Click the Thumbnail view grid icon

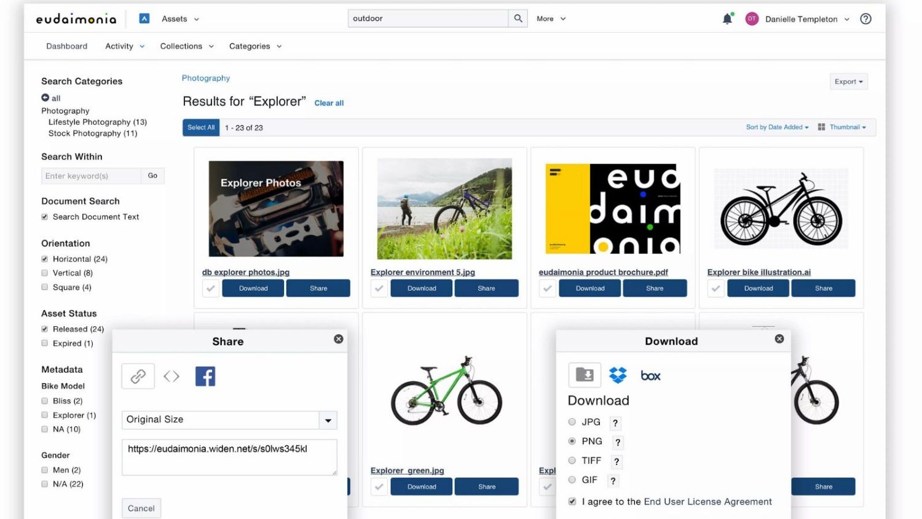tap(821, 127)
